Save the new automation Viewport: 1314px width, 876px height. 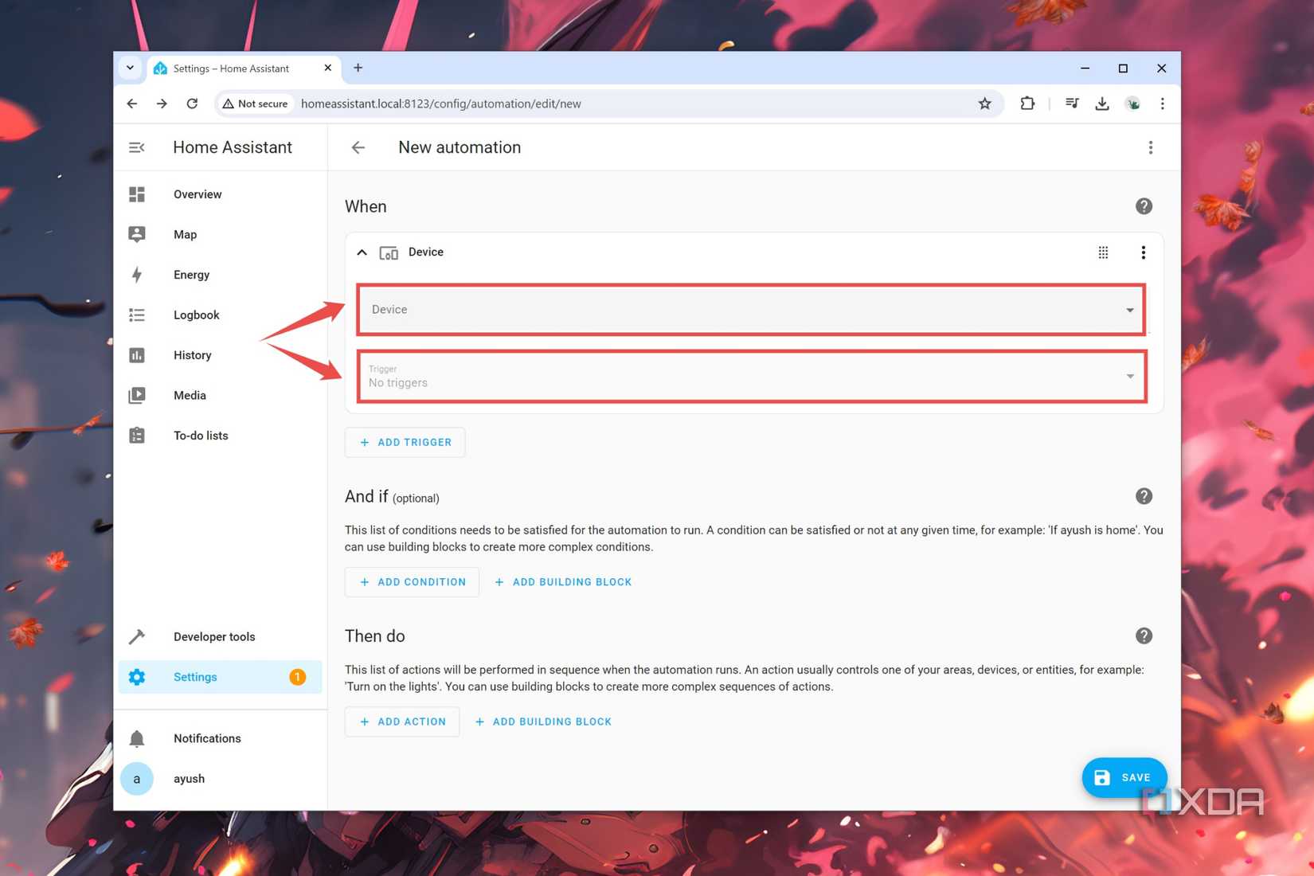coord(1124,777)
